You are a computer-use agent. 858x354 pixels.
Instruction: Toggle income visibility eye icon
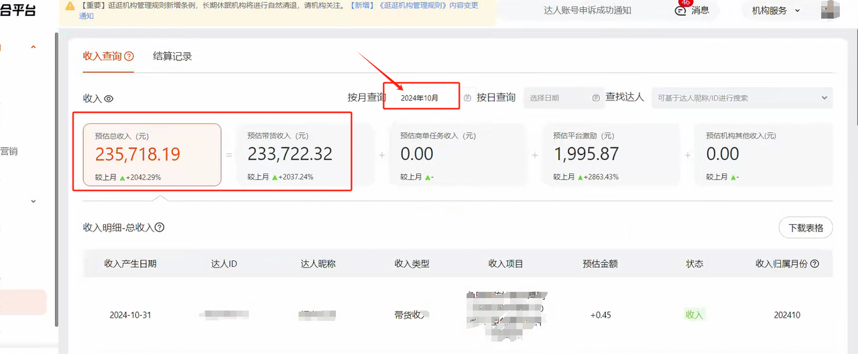pyautogui.click(x=109, y=98)
